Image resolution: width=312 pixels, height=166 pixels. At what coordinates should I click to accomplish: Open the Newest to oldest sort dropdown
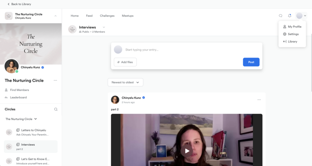tap(125, 82)
